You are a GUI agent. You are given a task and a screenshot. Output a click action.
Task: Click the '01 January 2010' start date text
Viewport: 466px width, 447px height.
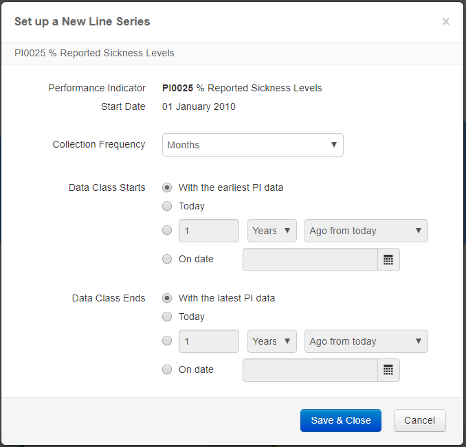[199, 106]
